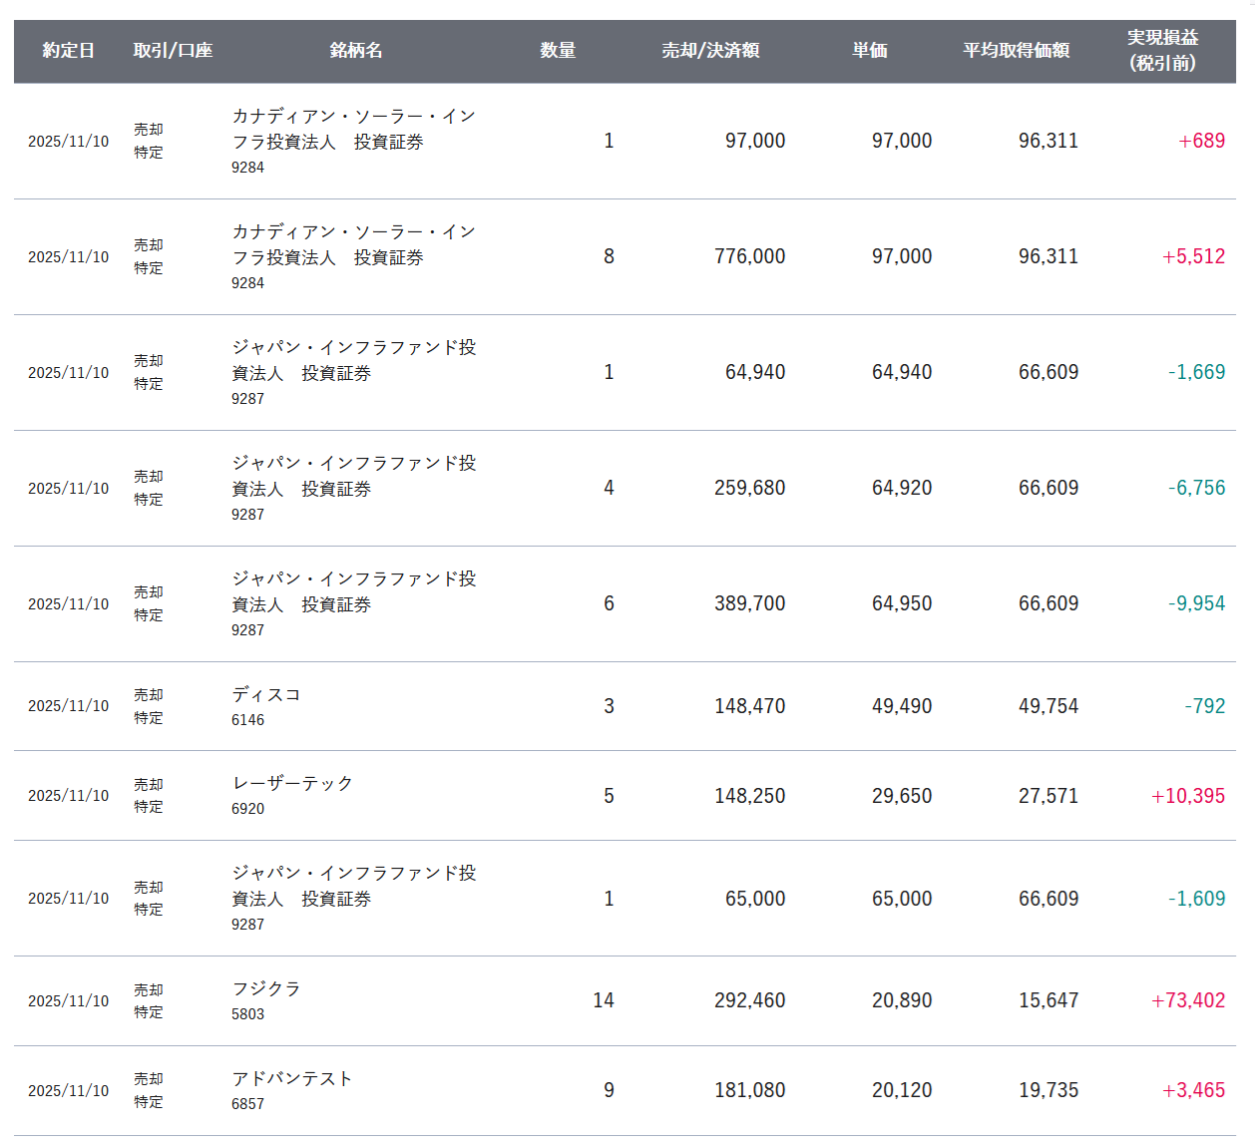This screenshot has width=1255, height=1148.
Task: Click the 単価 column header
Action: 870,51
